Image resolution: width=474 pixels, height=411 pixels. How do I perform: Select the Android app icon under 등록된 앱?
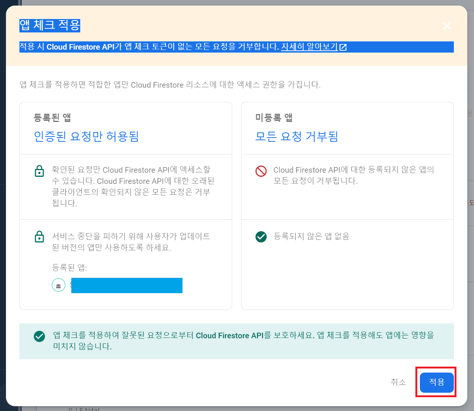[x=59, y=286]
